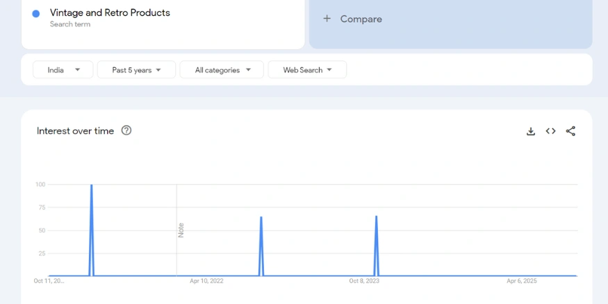Click the Compare label to add a term
The width and height of the screenshot is (608, 304).
[361, 19]
